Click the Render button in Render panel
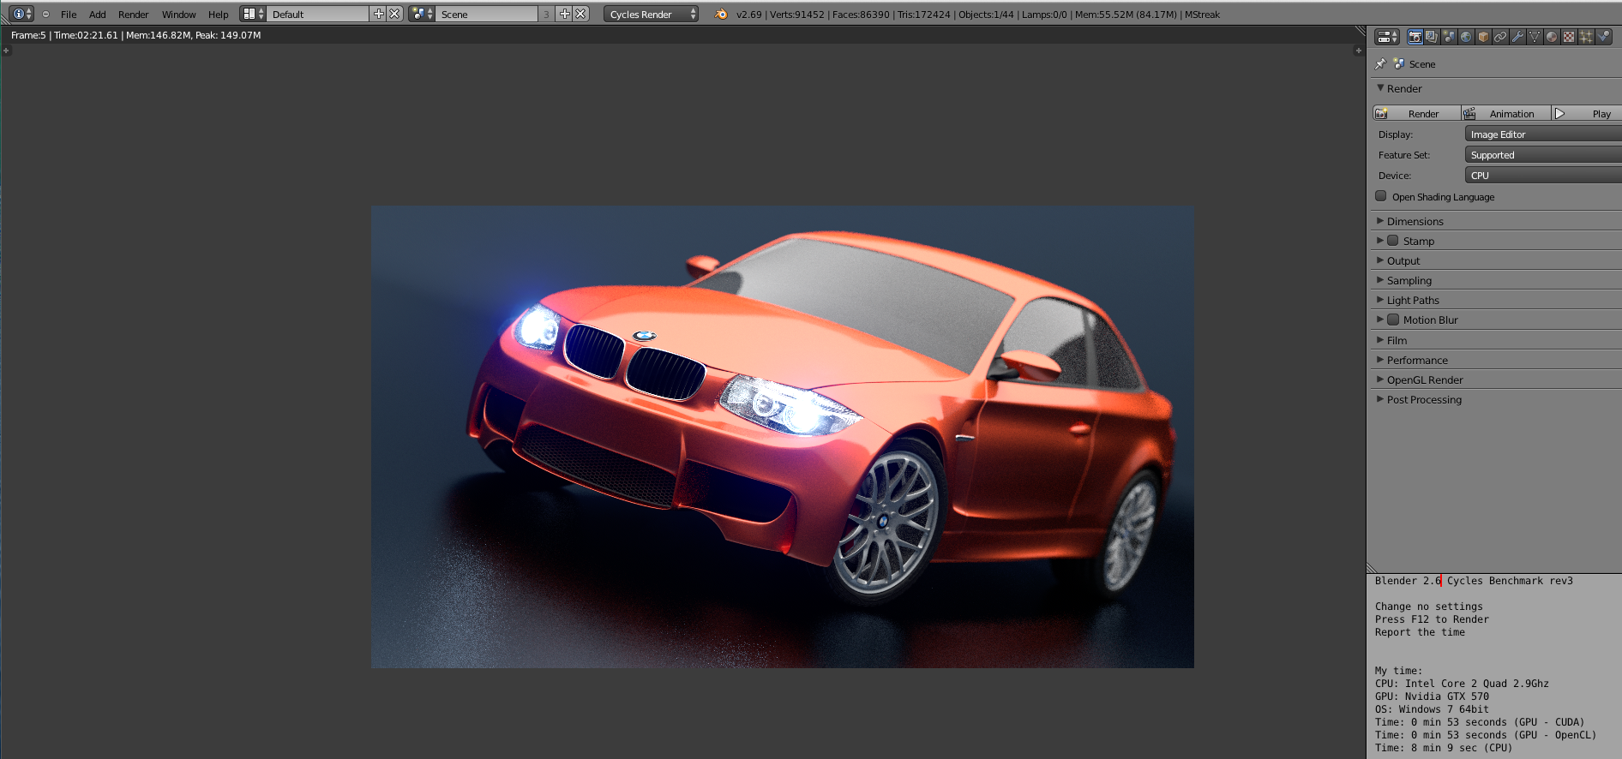 coord(1417,114)
